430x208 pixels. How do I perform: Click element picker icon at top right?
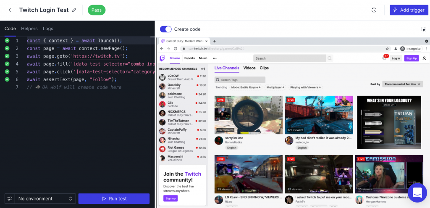point(423,29)
